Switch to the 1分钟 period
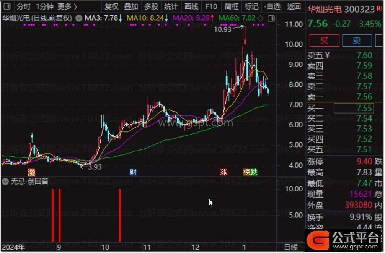This screenshot has width=385, height=253. pyautogui.click(x=45, y=6)
